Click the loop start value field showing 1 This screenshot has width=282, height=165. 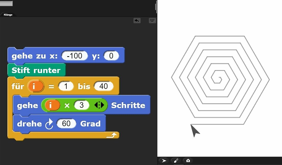(x=66, y=86)
